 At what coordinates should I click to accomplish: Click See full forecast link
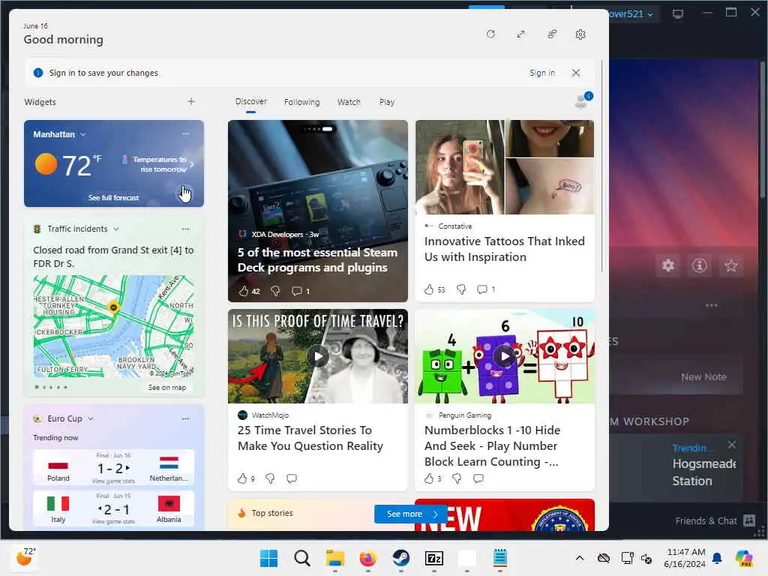pos(113,197)
